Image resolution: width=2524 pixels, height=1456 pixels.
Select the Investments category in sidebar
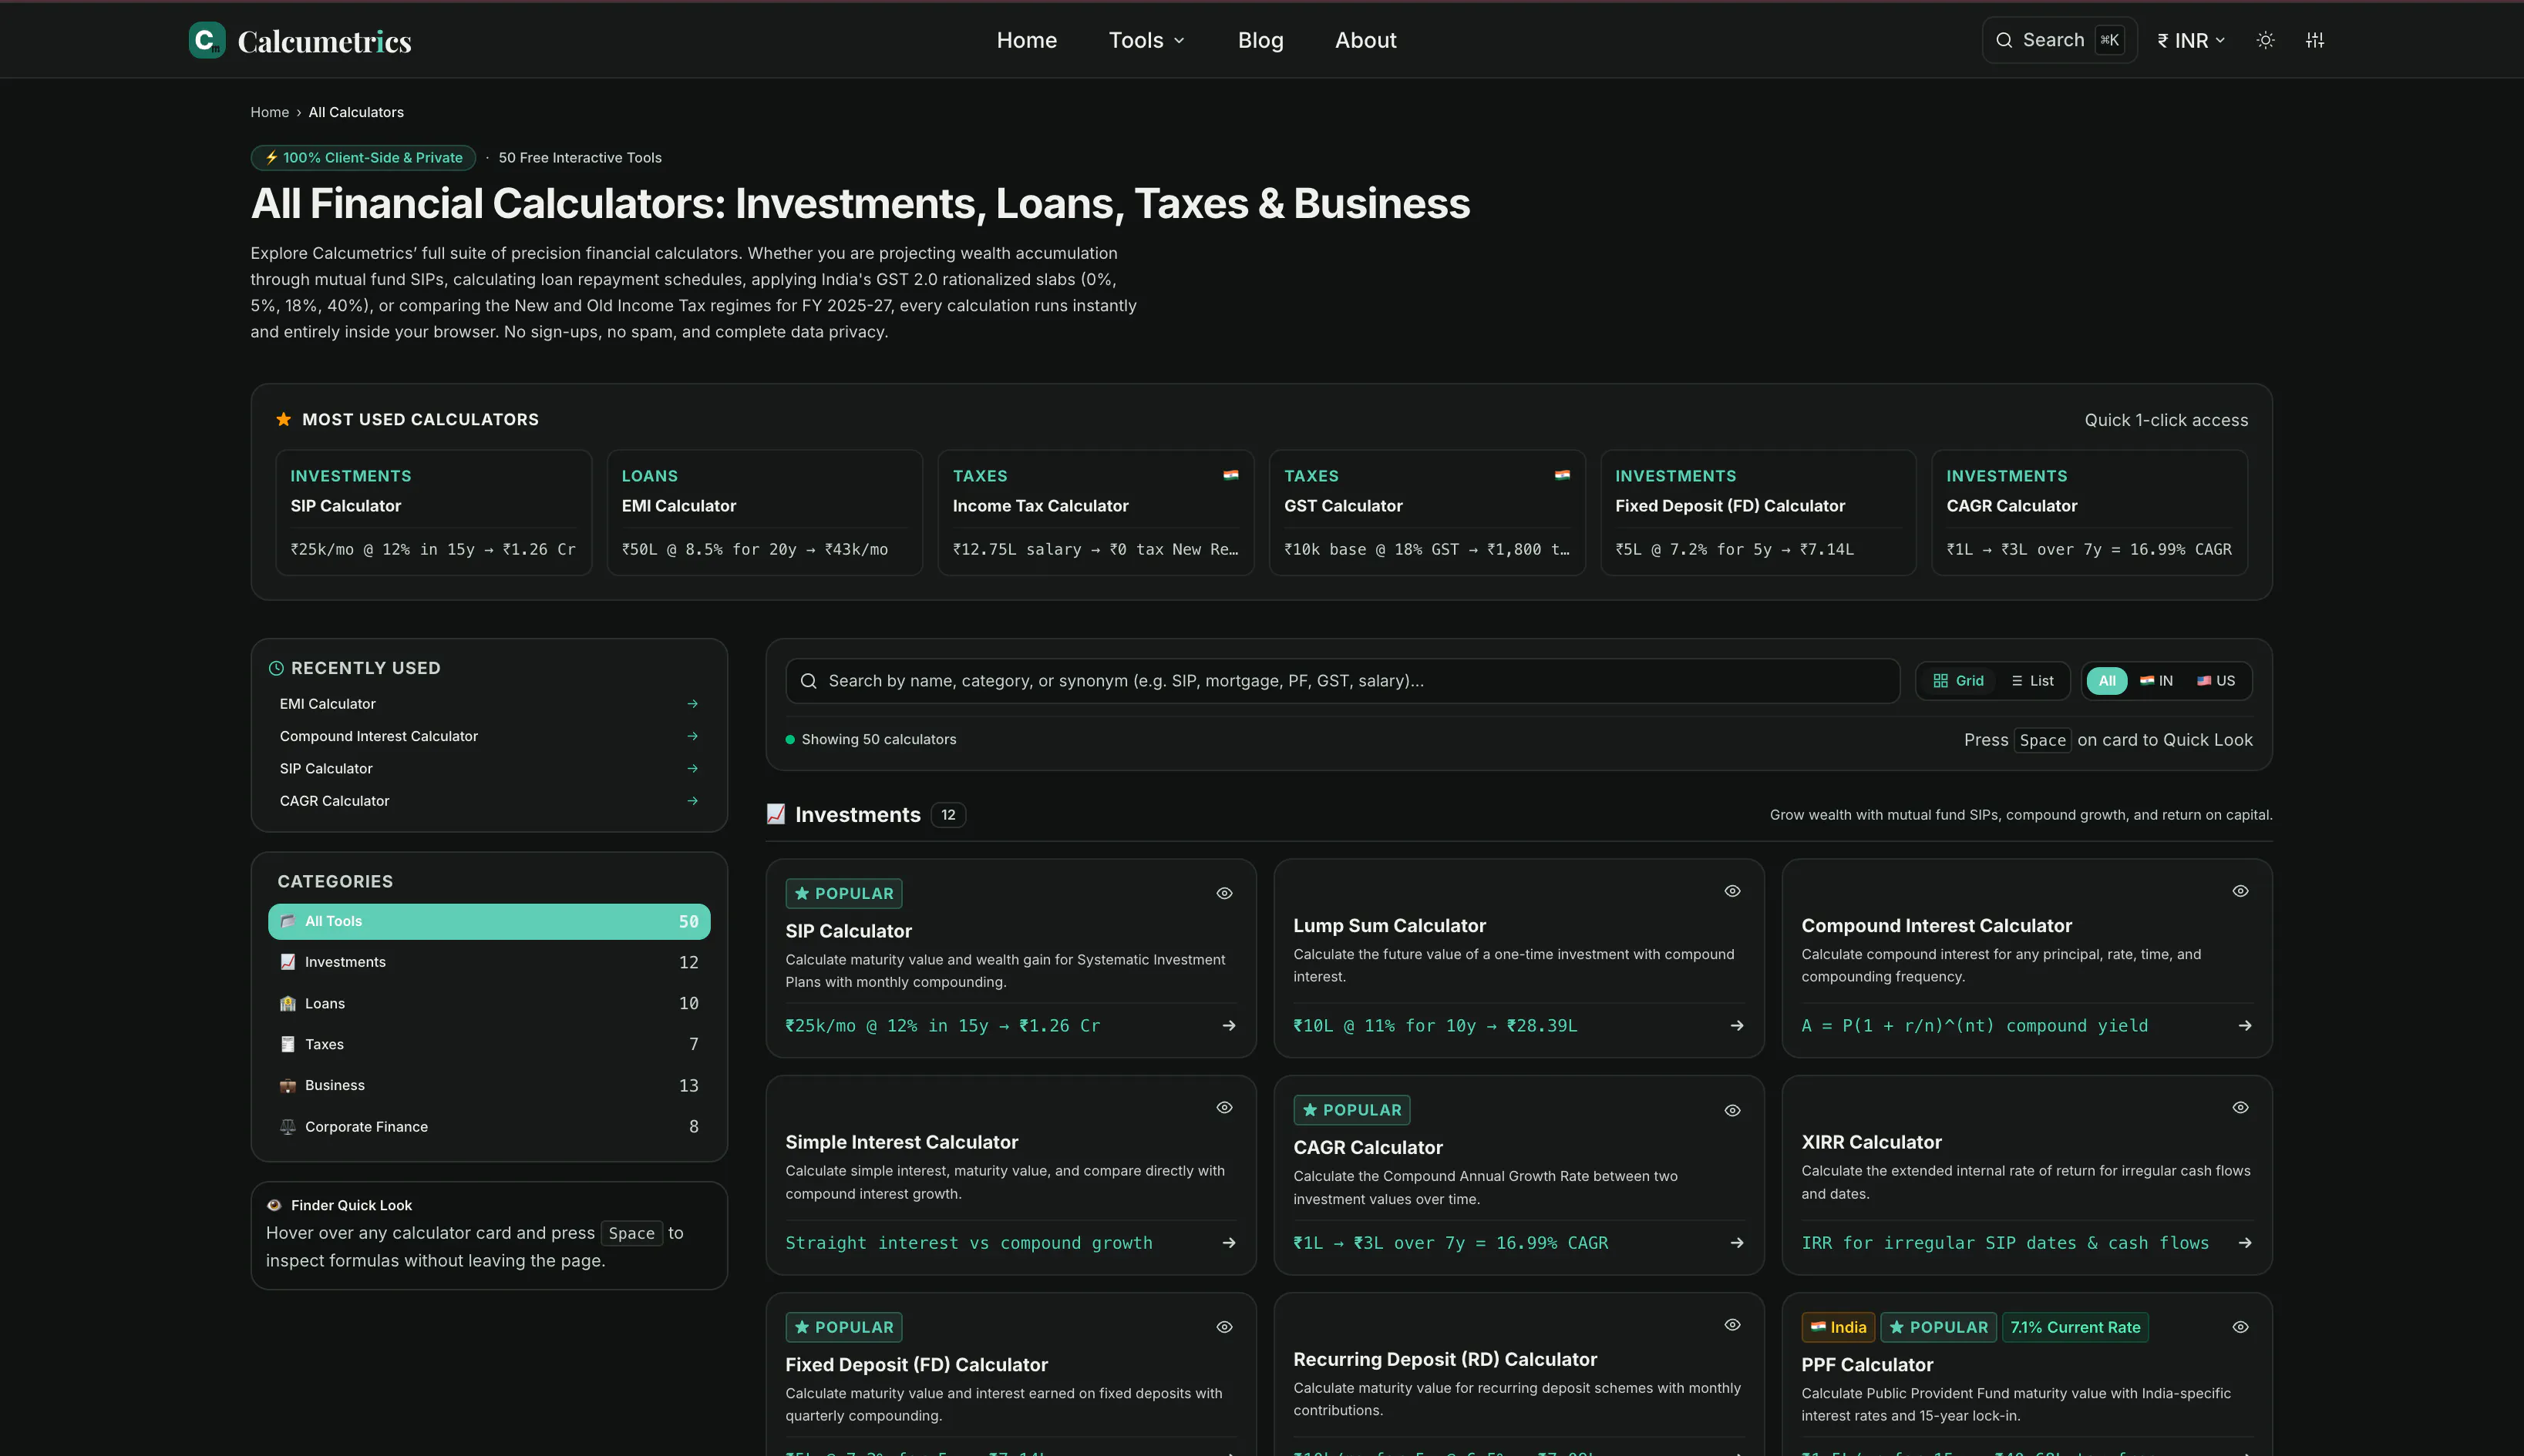tap(490, 962)
